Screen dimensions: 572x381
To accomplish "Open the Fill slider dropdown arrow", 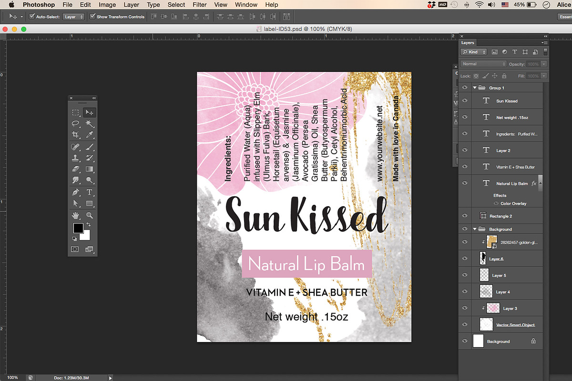I will (x=544, y=76).
